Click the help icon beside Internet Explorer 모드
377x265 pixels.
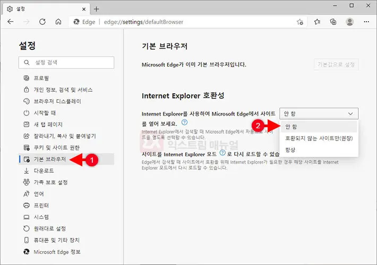click(x=222, y=153)
